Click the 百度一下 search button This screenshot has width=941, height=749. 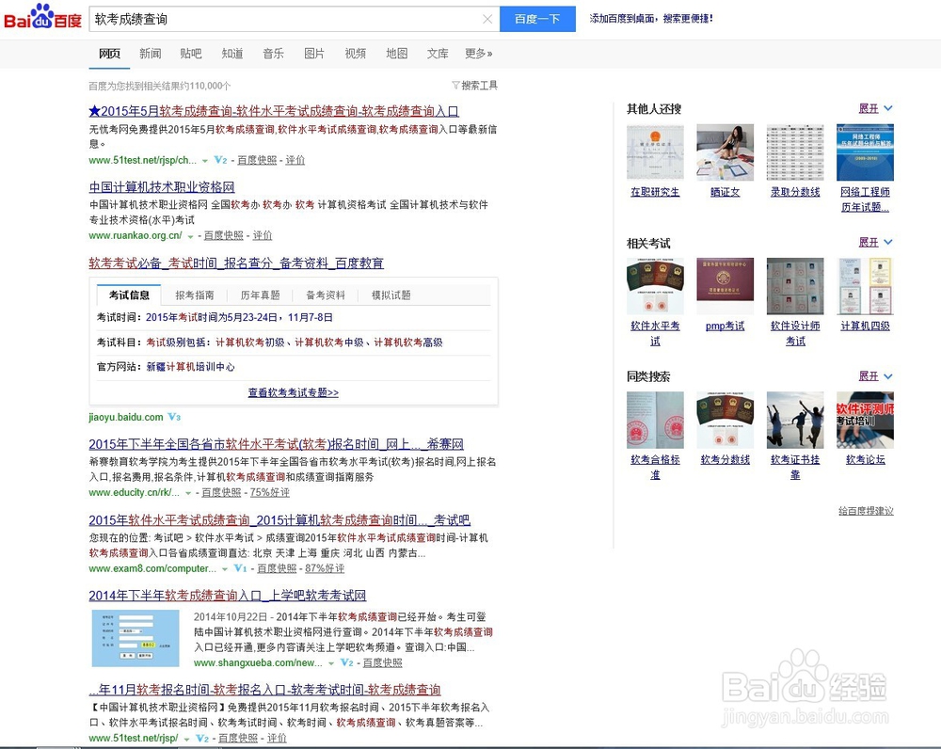point(537,19)
